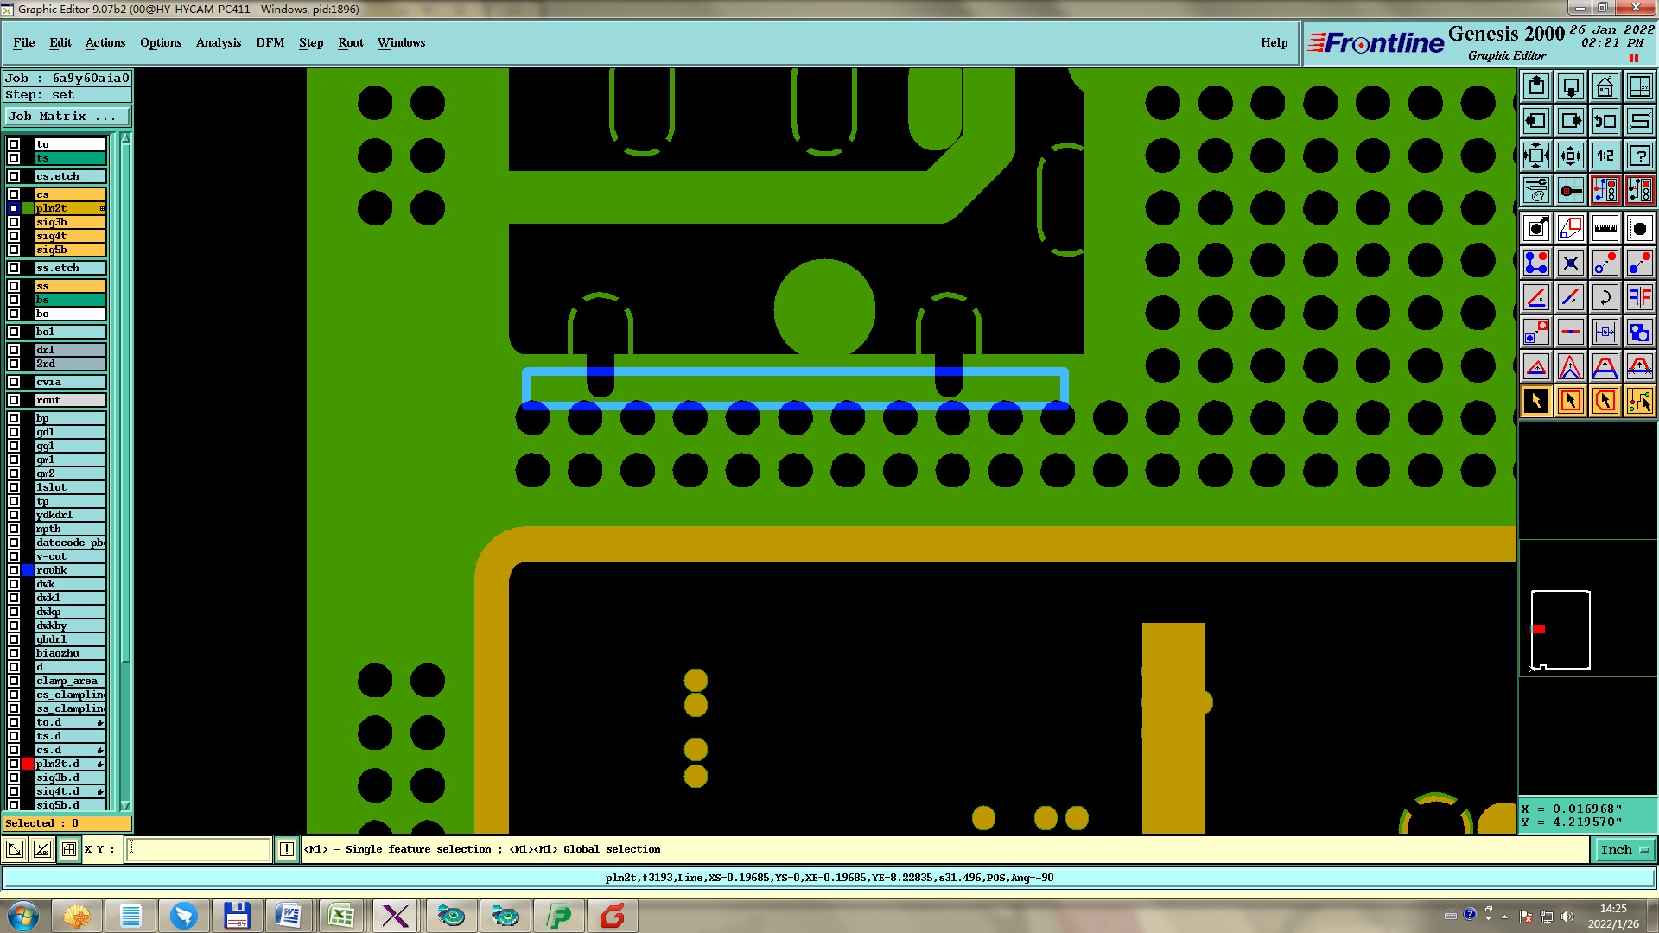This screenshot has width=1659, height=933.
Task: Click the 1:2 zoom scale icon
Action: (x=1605, y=156)
